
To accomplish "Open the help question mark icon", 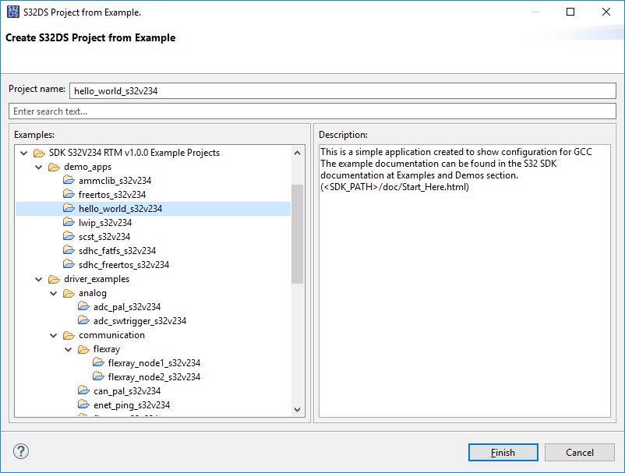I will [x=20, y=451].
